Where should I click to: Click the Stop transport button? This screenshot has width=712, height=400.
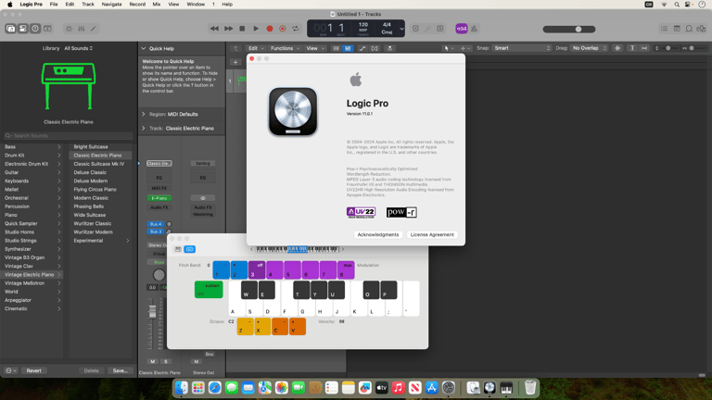(x=242, y=29)
